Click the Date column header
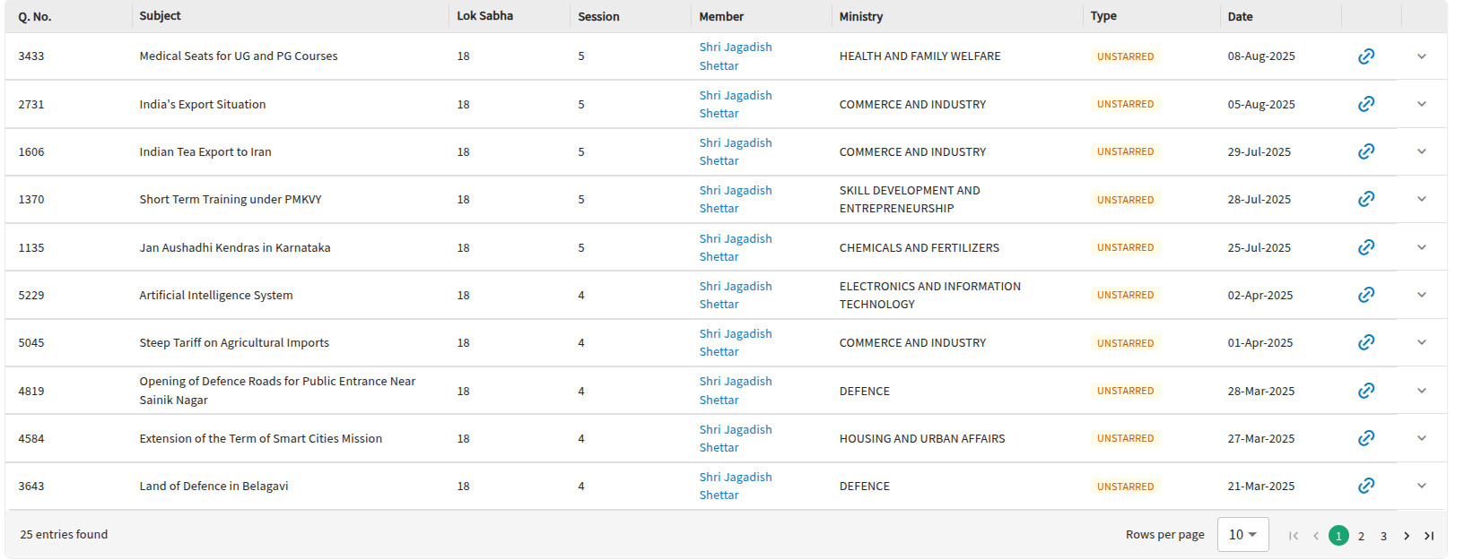This screenshot has width=1473, height=560. (x=1240, y=16)
